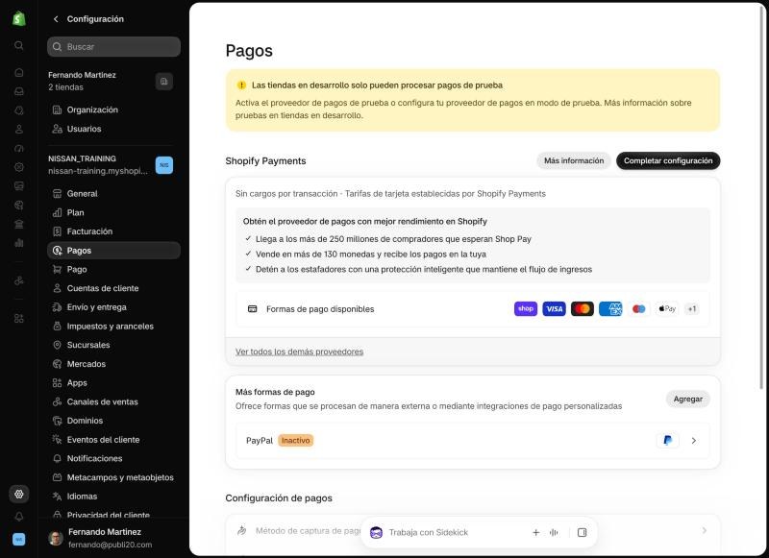Go back with the Configuración arrow
The width and height of the screenshot is (769, 558).
pyautogui.click(x=56, y=19)
